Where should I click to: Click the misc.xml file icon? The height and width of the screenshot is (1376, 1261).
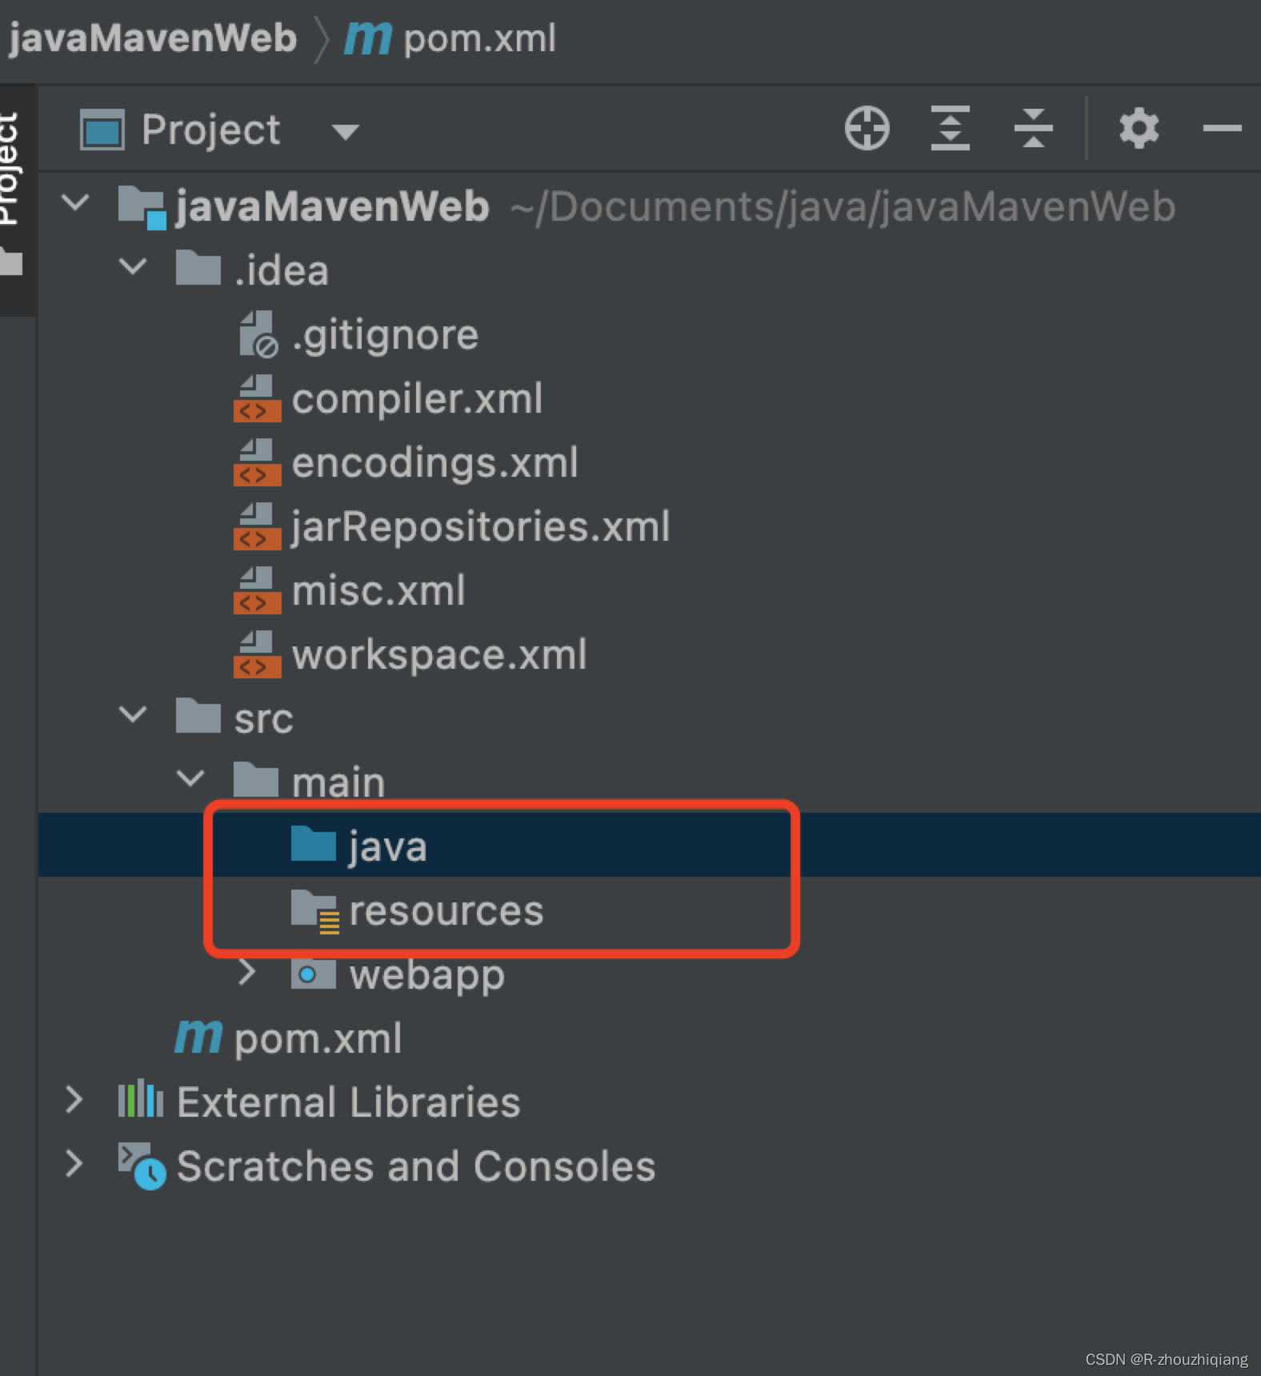[x=257, y=590]
